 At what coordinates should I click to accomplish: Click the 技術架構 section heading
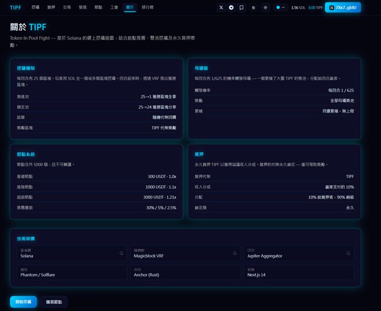(26, 239)
